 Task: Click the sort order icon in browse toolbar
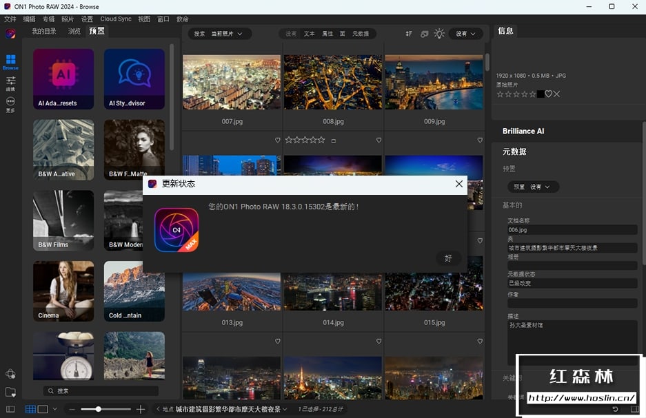click(409, 34)
